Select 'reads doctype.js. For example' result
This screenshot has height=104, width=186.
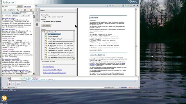click(60, 55)
